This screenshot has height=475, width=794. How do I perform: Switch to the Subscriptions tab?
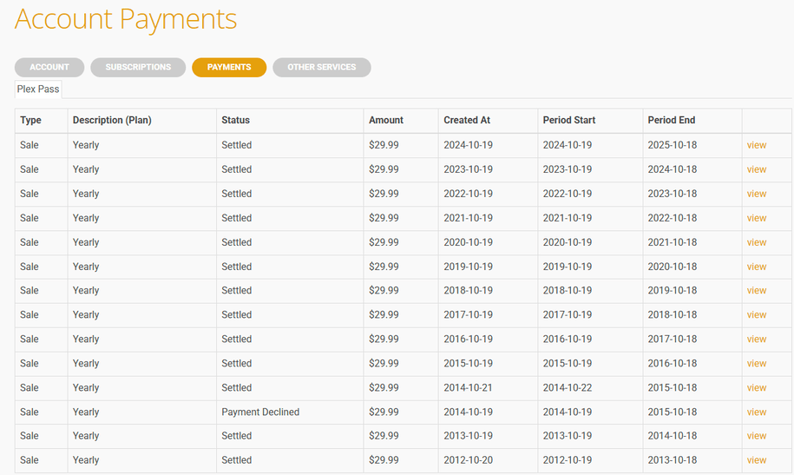[138, 68]
